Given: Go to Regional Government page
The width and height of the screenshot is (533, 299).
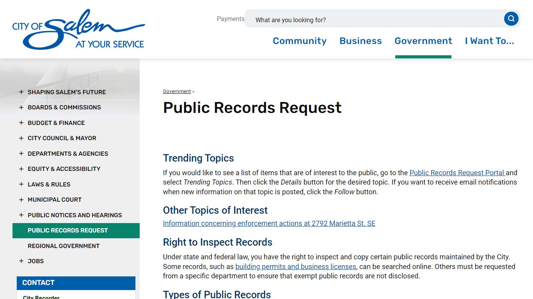Looking at the screenshot, I should [64, 246].
